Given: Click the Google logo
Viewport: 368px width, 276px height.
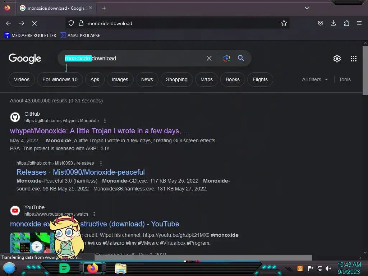Looking at the screenshot, I should point(25,59).
